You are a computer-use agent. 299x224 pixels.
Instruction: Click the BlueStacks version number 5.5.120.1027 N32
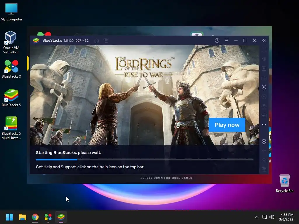[x=76, y=41]
